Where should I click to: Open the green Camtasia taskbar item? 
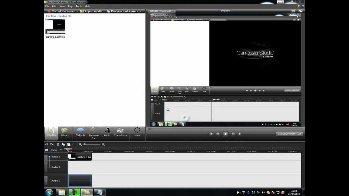coord(74,192)
